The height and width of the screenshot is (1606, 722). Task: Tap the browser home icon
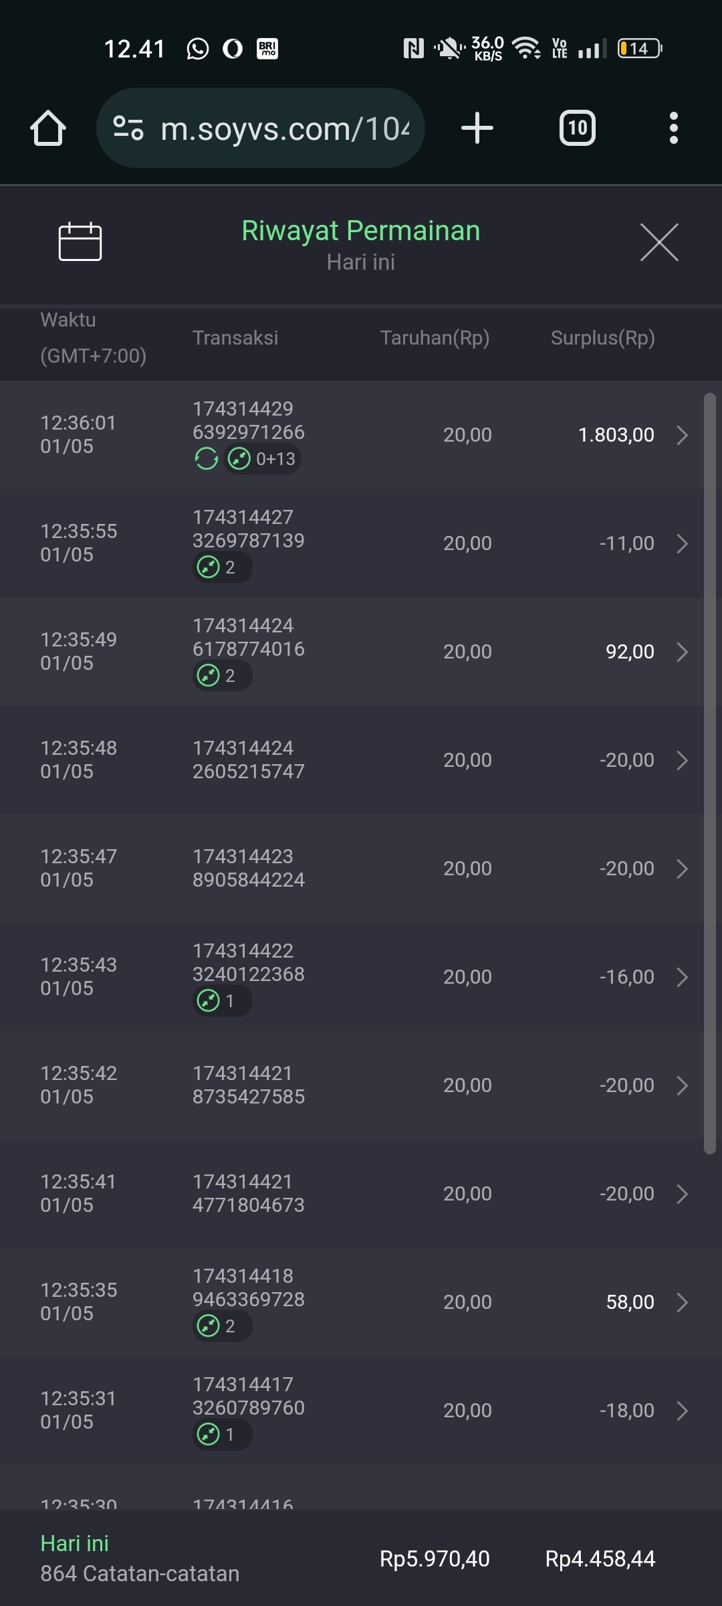(x=48, y=128)
